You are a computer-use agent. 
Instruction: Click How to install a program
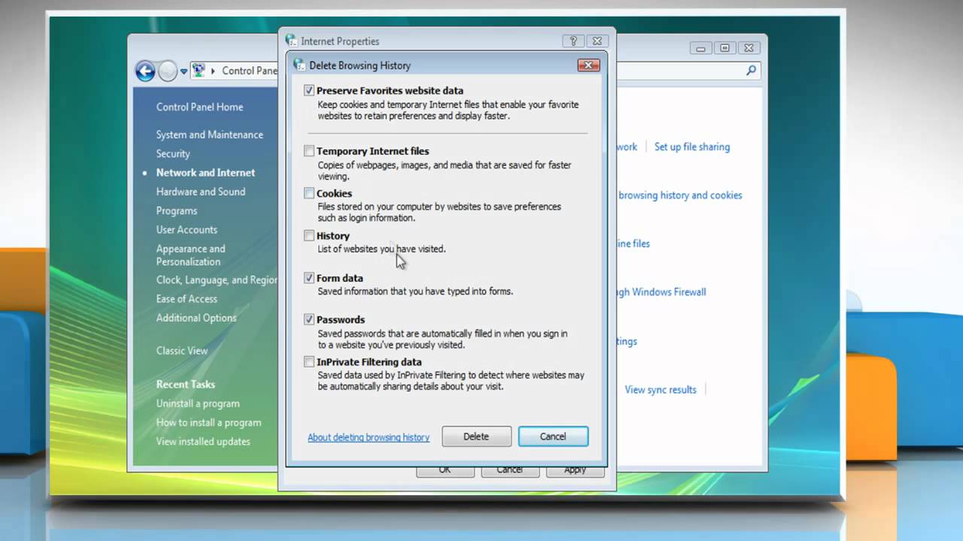(x=209, y=422)
